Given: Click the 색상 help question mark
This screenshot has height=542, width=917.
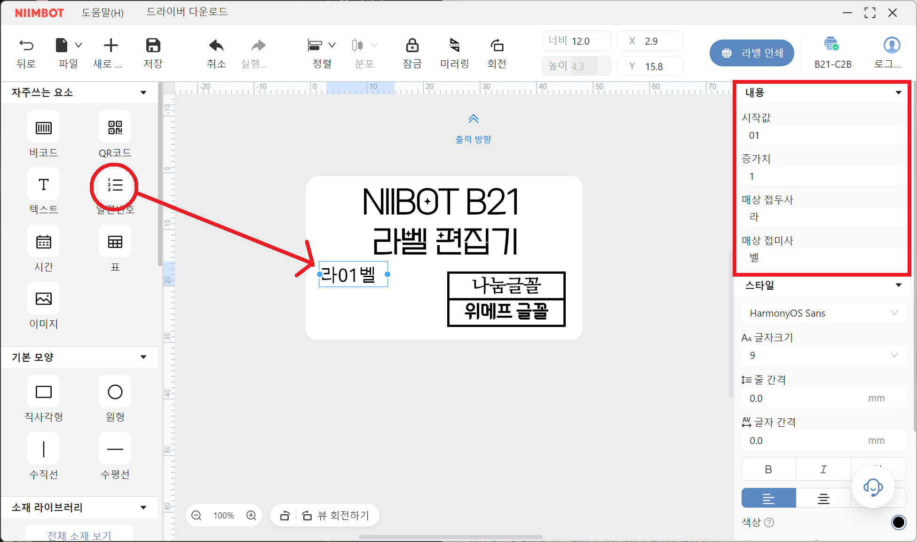Looking at the screenshot, I should click(769, 522).
